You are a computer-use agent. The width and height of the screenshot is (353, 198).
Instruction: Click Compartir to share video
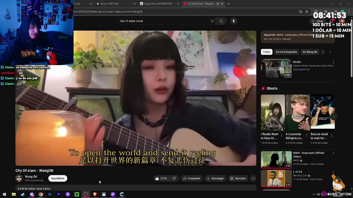click(191, 178)
